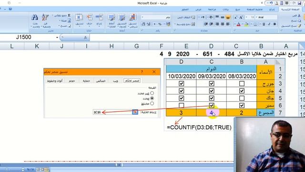
Task: Click the fx insert function icon
Action: (x=85, y=37)
